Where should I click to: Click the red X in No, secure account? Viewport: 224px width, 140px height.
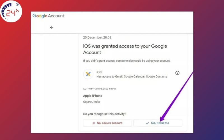click(94, 123)
